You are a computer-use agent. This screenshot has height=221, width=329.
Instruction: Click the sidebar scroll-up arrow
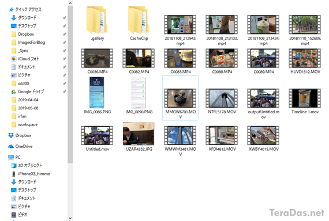point(70,3)
